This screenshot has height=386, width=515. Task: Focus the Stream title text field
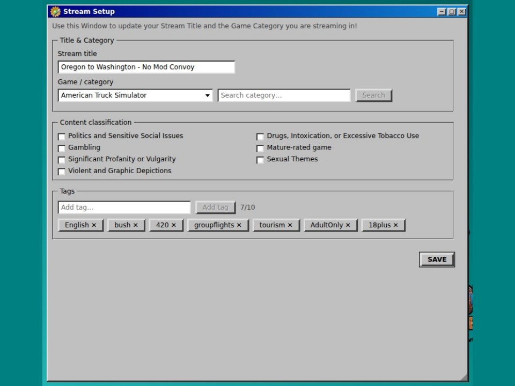coord(146,68)
